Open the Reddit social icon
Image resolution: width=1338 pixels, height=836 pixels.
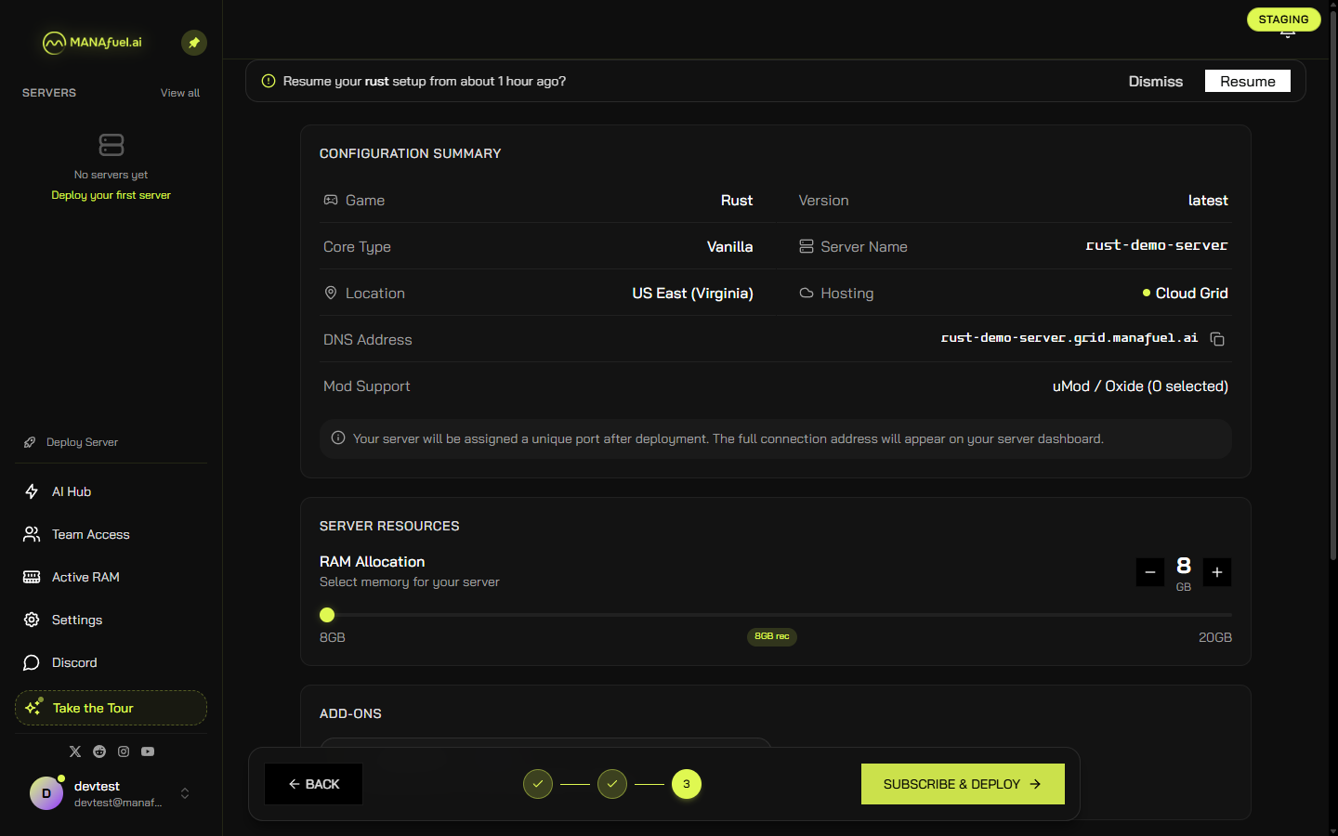(x=99, y=751)
